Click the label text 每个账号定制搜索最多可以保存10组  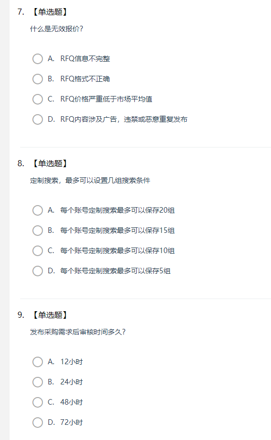(118, 251)
